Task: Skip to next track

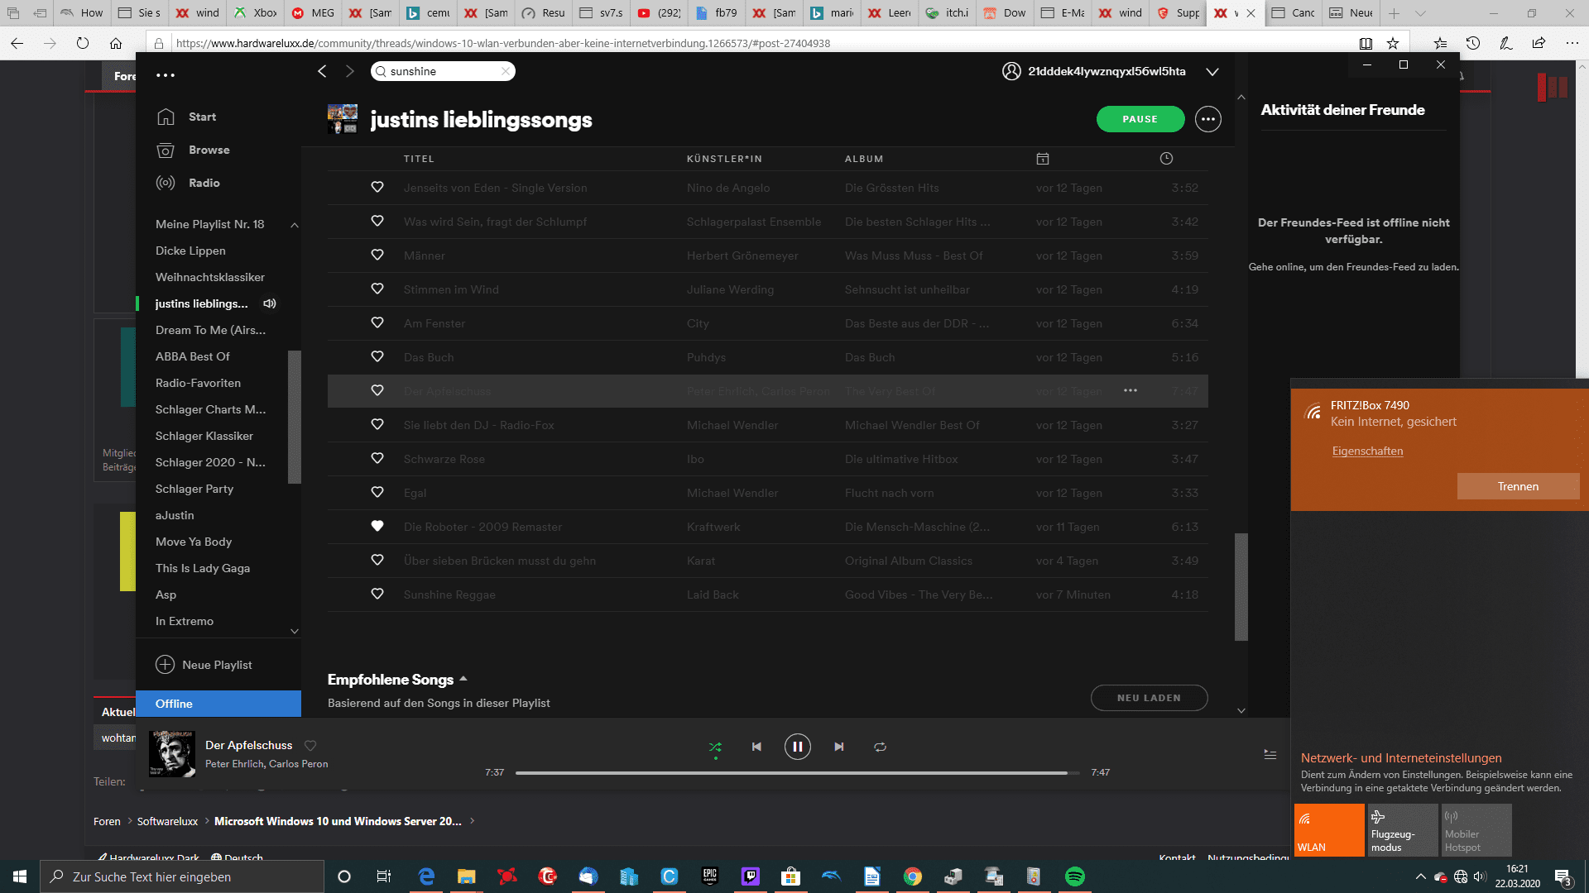Action: click(838, 747)
